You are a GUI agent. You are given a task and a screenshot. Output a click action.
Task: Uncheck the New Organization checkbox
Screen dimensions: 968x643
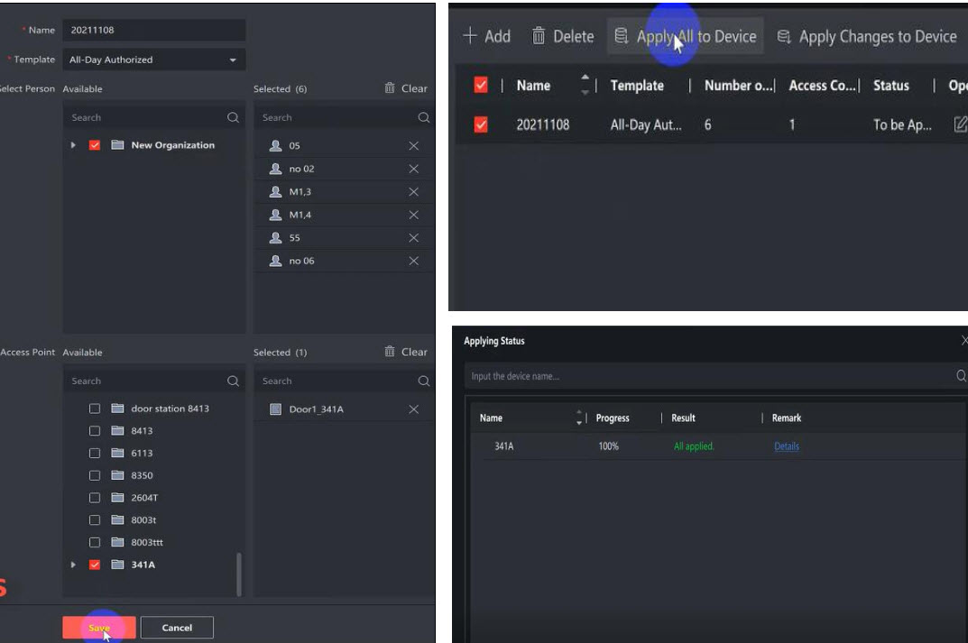tap(95, 145)
